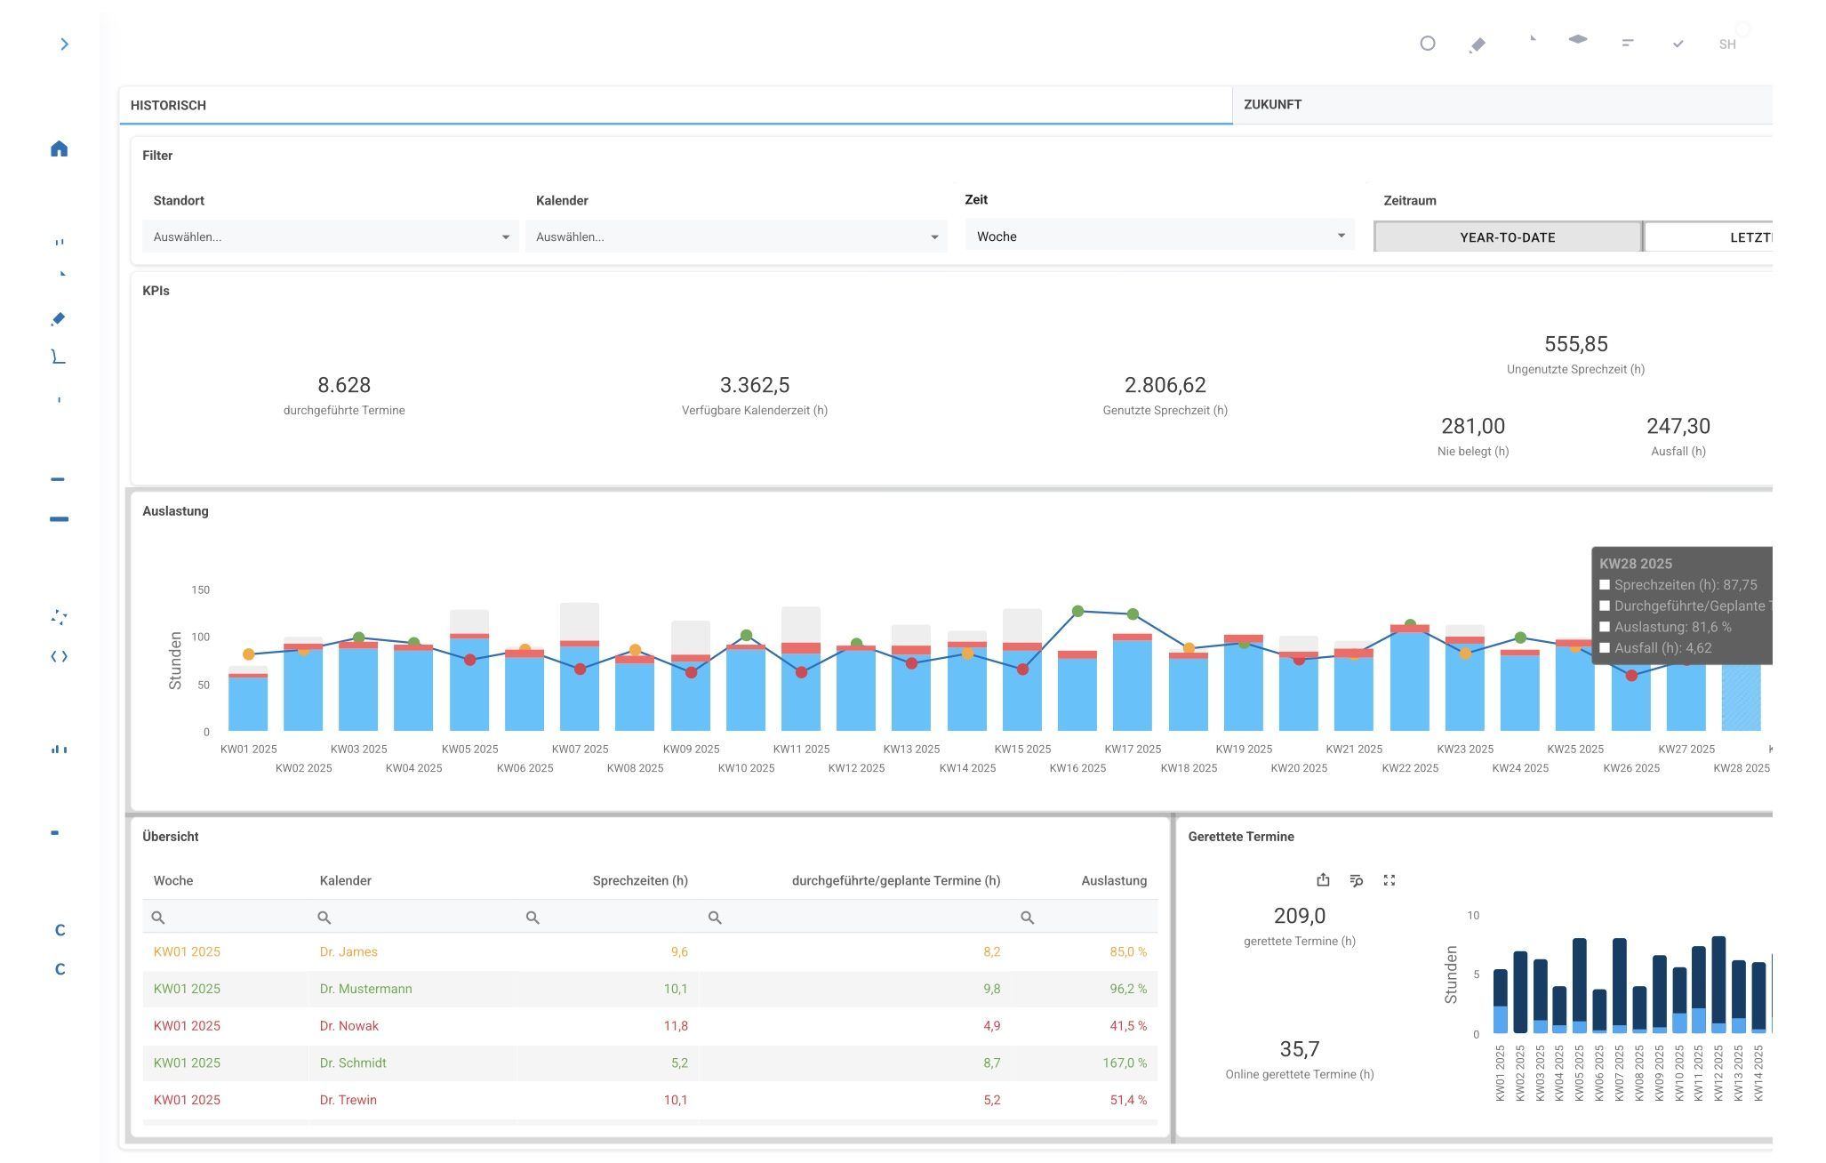This screenshot has width=1826, height=1163.
Task: Open the Standort dropdown
Action: point(330,237)
